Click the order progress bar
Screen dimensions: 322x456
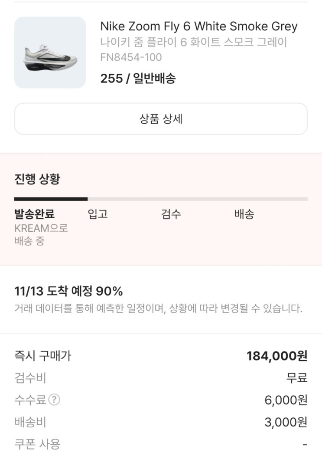click(x=161, y=199)
